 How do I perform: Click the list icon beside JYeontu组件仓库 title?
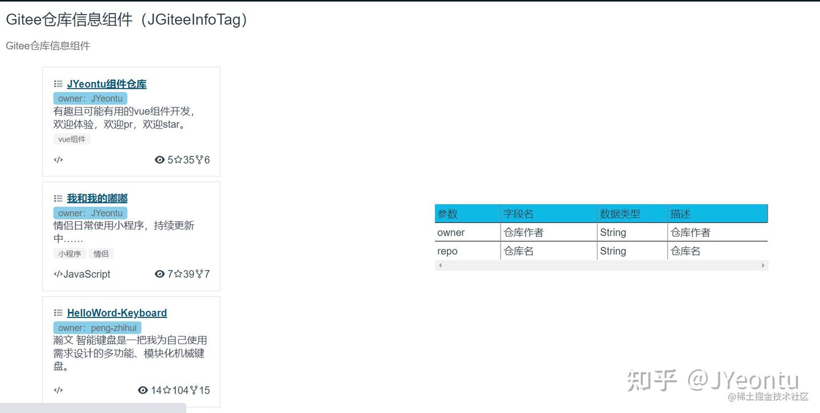click(x=58, y=84)
